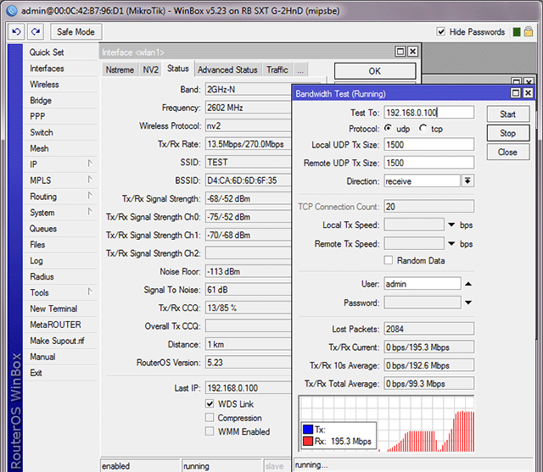Show more tabs via ellipsis tab
Image resolution: width=543 pixels, height=472 pixels.
coord(300,69)
